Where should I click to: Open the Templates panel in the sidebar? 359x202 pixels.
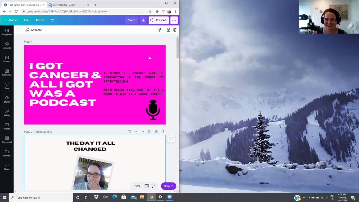[7, 32]
